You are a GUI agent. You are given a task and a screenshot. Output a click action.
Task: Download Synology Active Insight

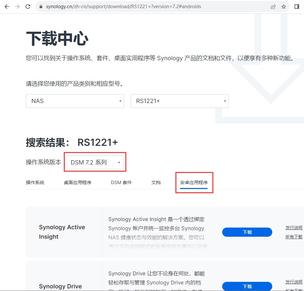(x=247, y=232)
